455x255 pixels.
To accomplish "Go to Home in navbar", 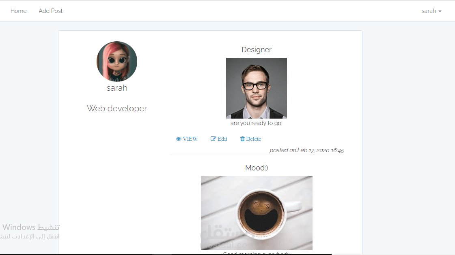I will click(19, 11).
